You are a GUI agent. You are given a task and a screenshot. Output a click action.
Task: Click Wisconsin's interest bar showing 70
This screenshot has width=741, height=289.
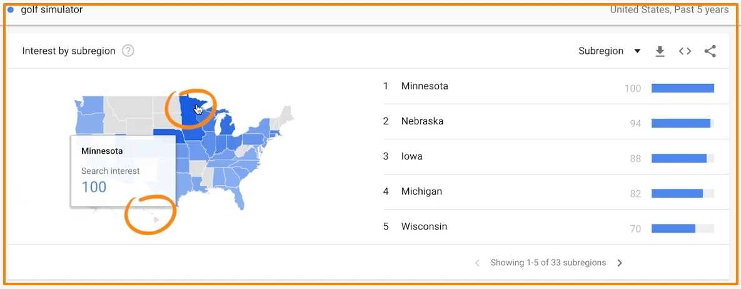(673, 228)
